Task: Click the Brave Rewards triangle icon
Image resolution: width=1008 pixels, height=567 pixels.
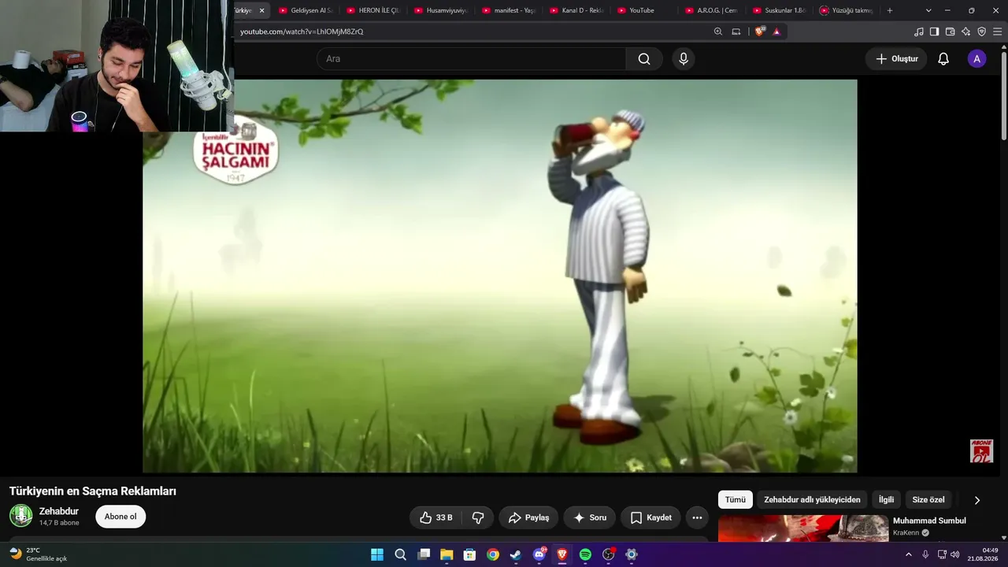Action: (776, 31)
